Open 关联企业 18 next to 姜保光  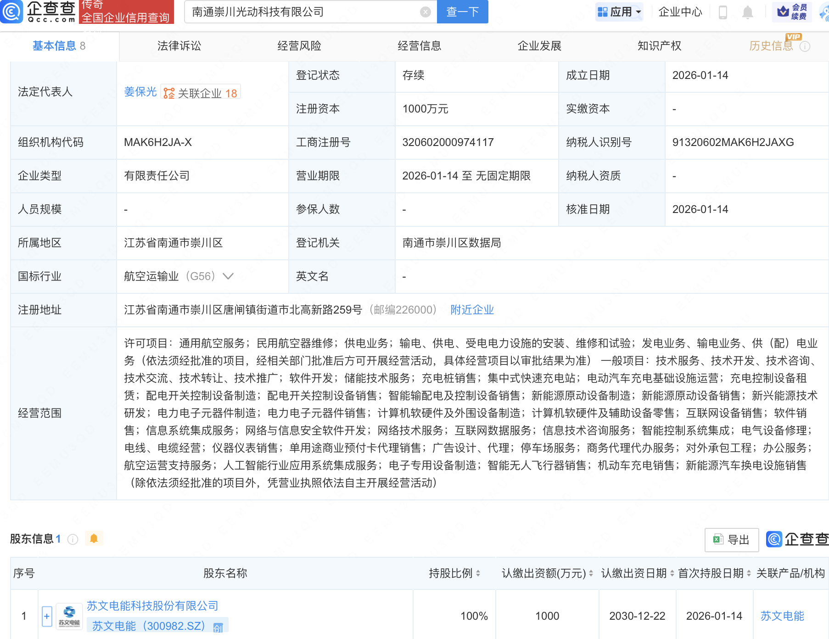click(x=201, y=92)
